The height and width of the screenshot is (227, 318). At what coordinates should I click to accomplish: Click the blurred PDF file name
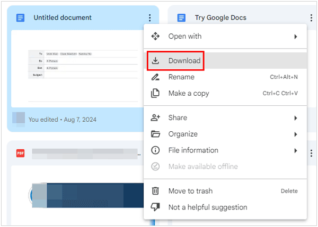[85, 154]
